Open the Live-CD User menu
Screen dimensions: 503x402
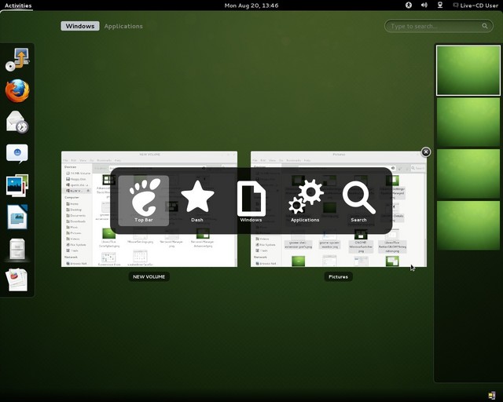[475, 5]
